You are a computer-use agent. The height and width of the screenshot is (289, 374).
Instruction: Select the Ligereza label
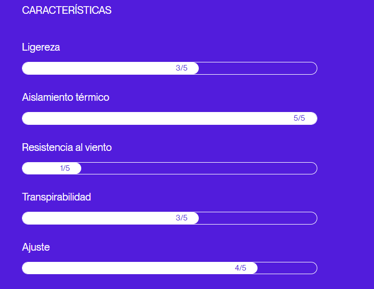[41, 47]
